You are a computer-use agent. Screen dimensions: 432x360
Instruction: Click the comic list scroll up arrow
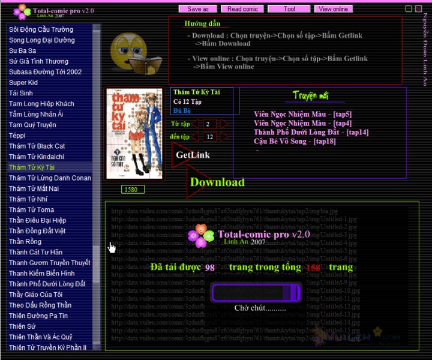97,28
